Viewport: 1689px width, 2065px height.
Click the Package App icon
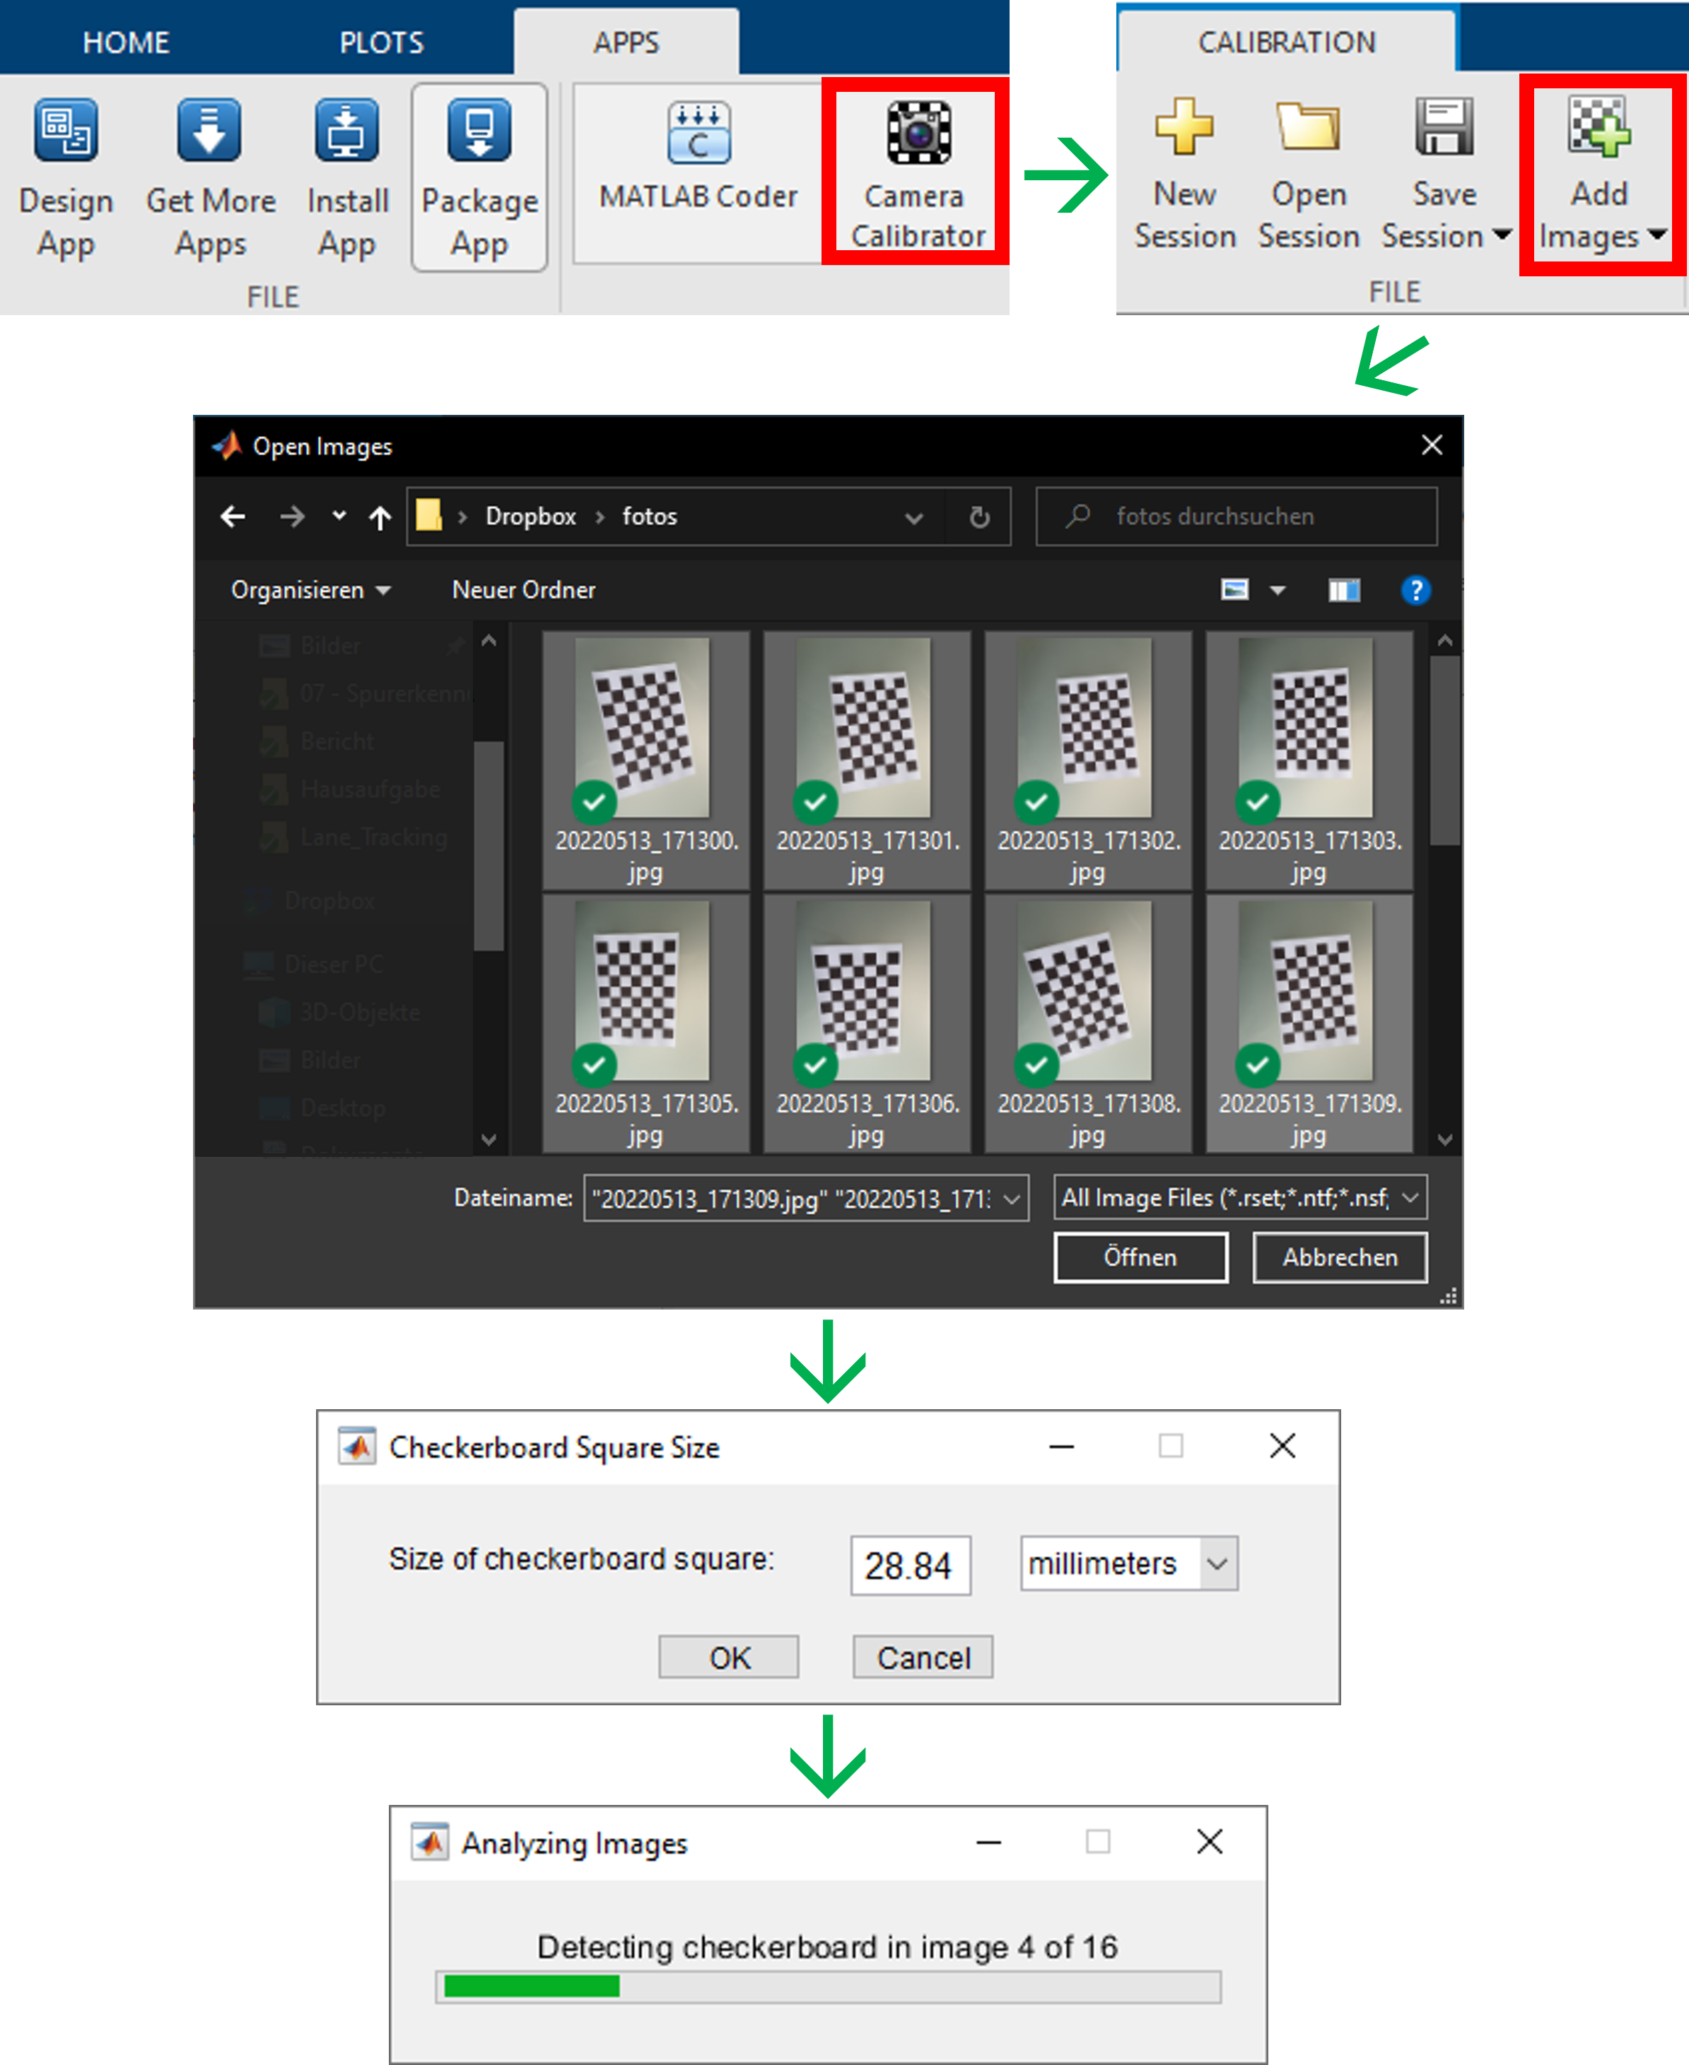(479, 130)
